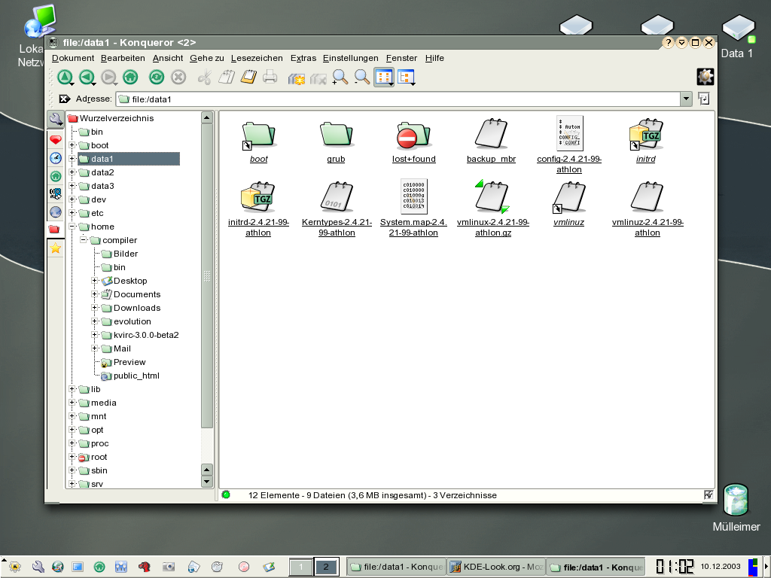771x578 pixels.
Task: Select kvirc-3.0.0-beta2 folder in tree
Action: [146, 335]
